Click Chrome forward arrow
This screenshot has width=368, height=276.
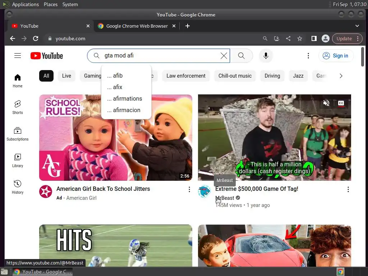click(24, 38)
